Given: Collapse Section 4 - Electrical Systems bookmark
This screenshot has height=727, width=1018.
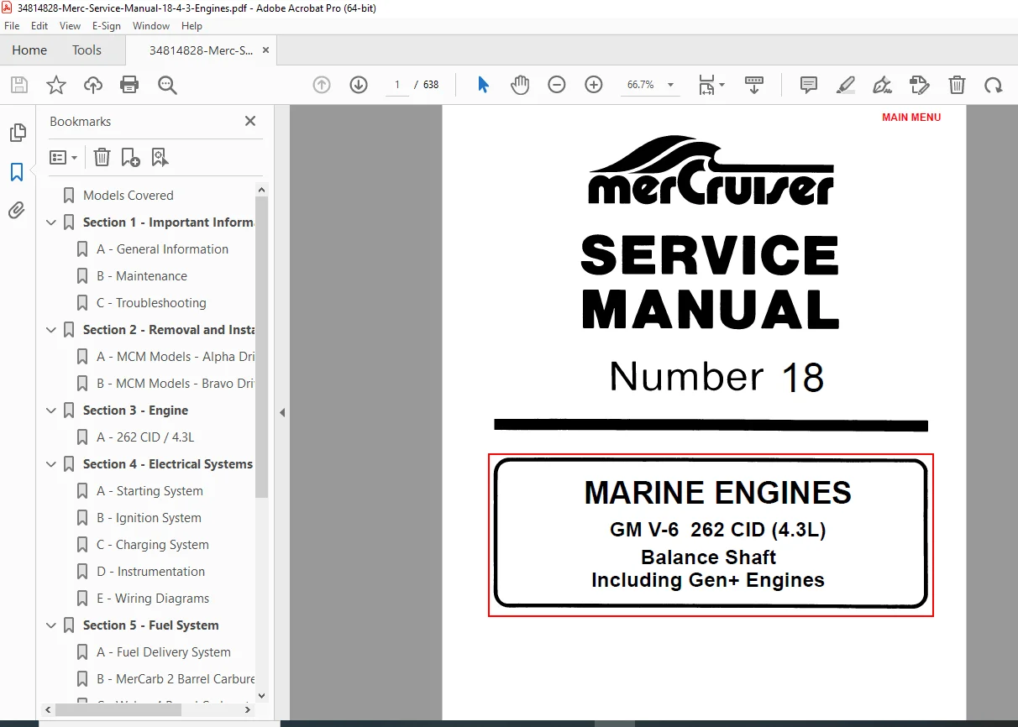Looking at the screenshot, I should [51, 464].
